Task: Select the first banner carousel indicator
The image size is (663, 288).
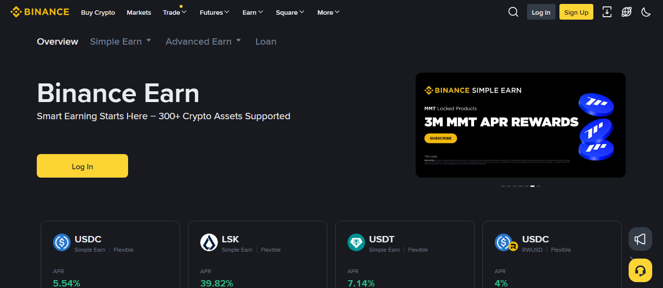Action: [503, 186]
